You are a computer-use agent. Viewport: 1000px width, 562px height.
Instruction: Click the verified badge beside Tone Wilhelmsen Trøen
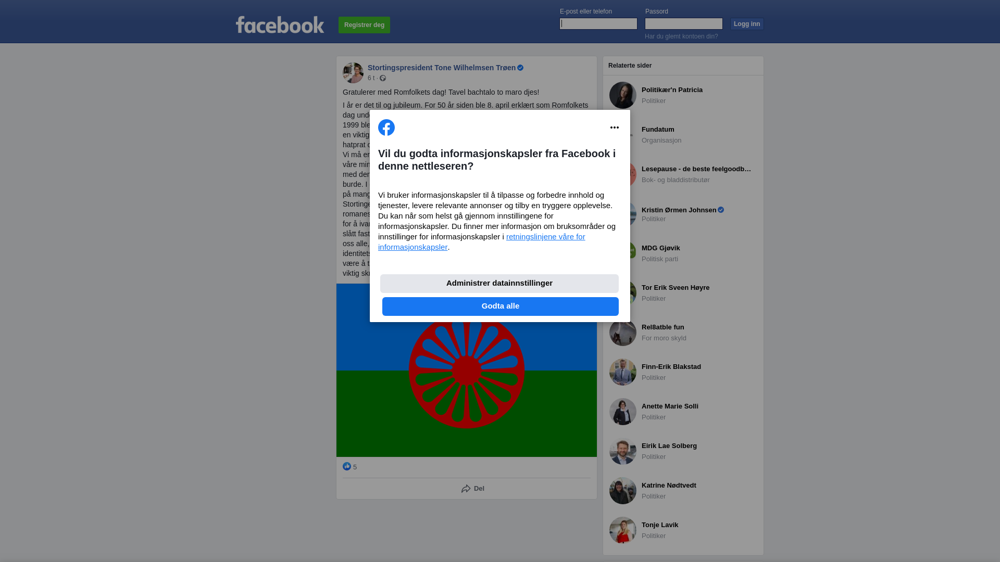[520, 68]
